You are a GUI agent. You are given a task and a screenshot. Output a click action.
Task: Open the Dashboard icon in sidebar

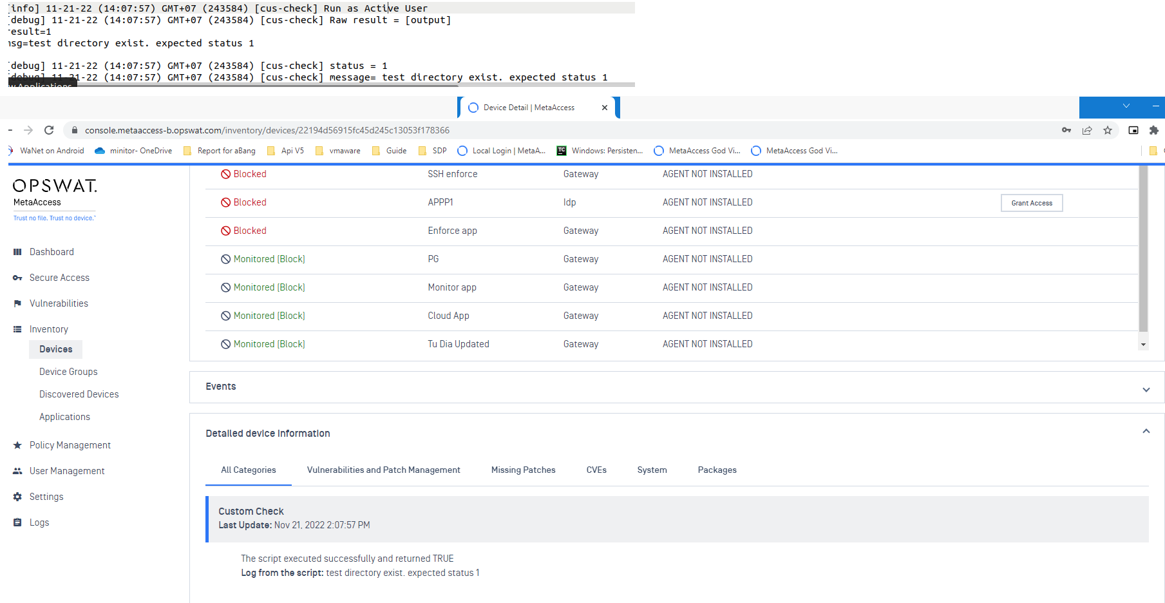(17, 252)
